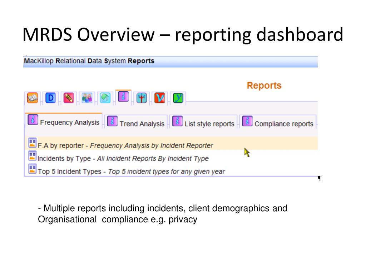
Task: Open the F.A by reporter report
Action: pos(125,145)
